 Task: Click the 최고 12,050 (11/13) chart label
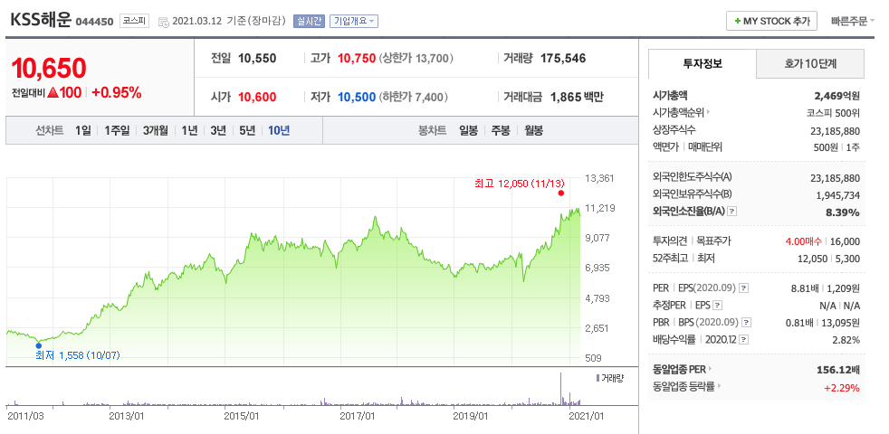click(x=520, y=183)
